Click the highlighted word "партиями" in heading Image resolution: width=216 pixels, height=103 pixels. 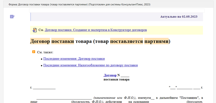pos(156,41)
